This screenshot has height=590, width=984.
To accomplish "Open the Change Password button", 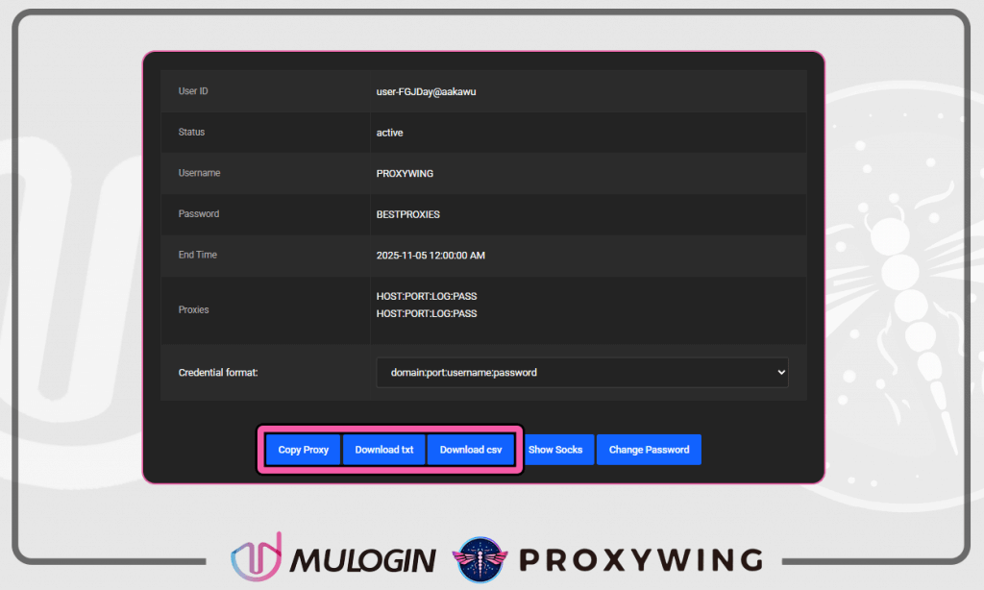I will pyautogui.click(x=649, y=450).
